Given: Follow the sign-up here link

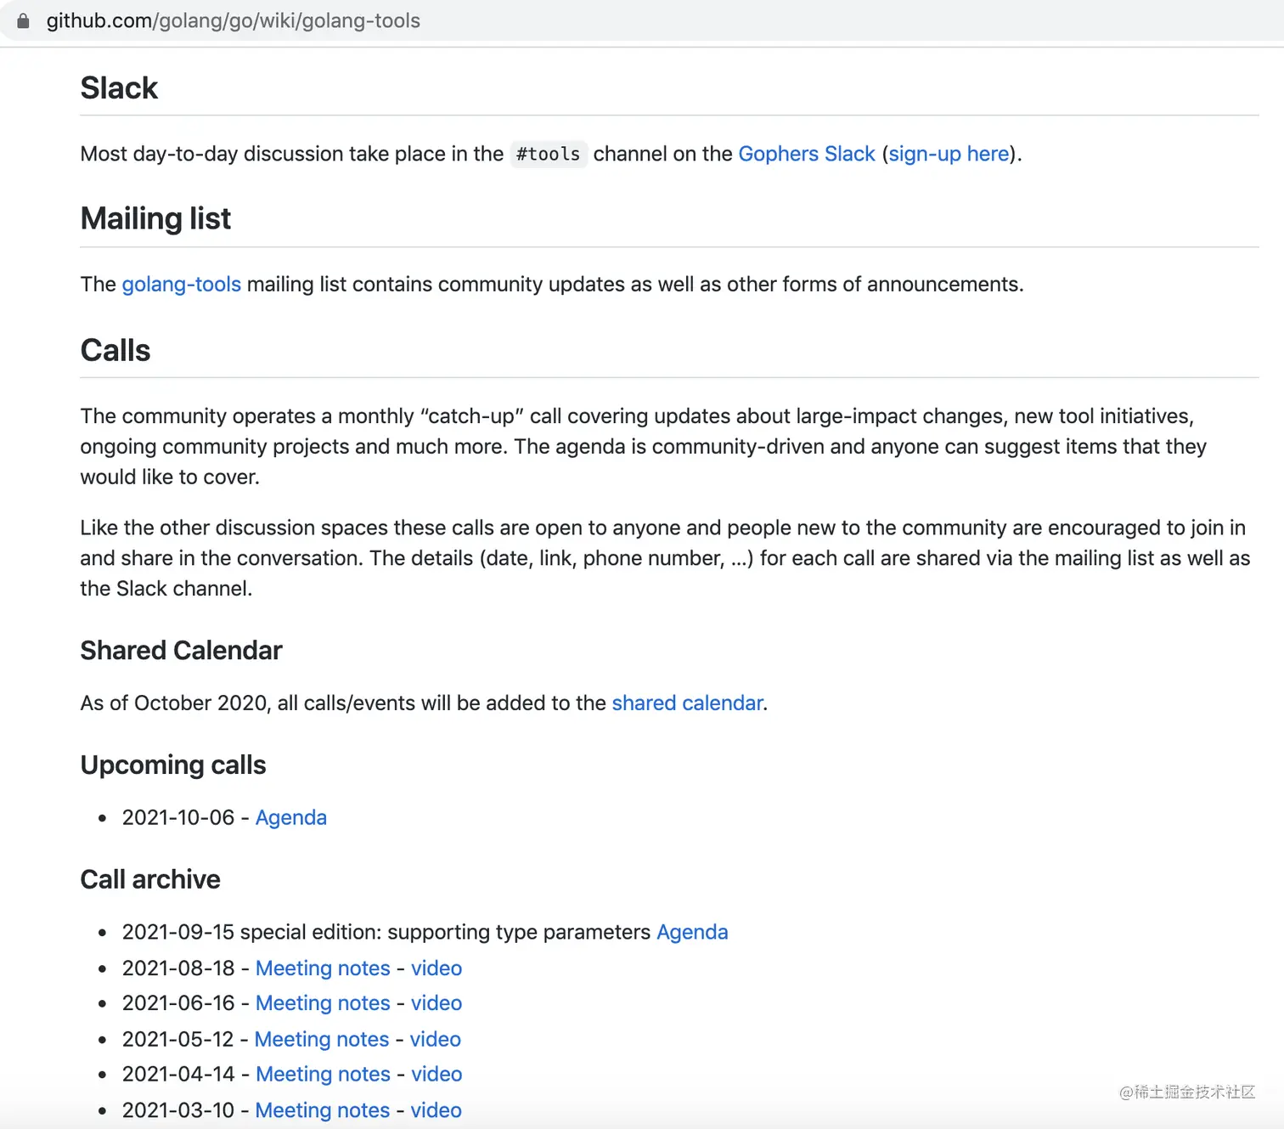Looking at the screenshot, I should (949, 154).
